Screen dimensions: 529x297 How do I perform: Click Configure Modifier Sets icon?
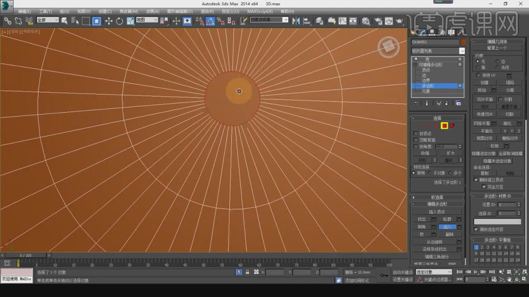pos(458,103)
